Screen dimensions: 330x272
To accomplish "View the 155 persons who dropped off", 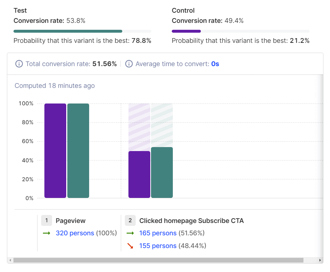I will click(x=158, y=246).
